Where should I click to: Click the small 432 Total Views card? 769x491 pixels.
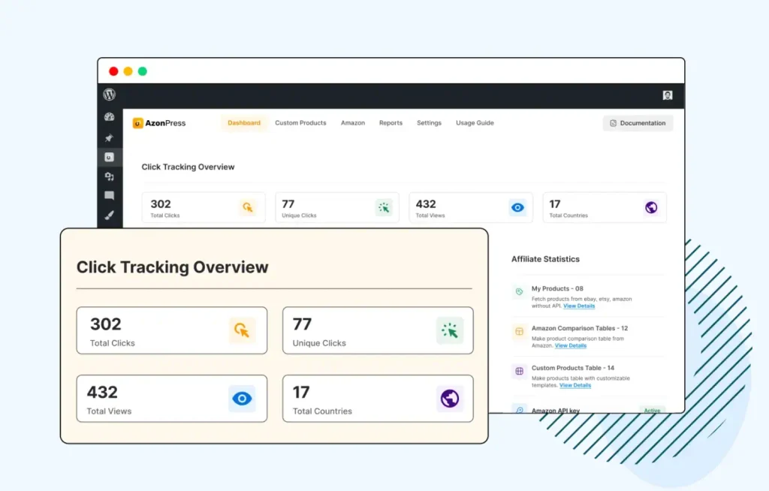(x=471, y=207)
